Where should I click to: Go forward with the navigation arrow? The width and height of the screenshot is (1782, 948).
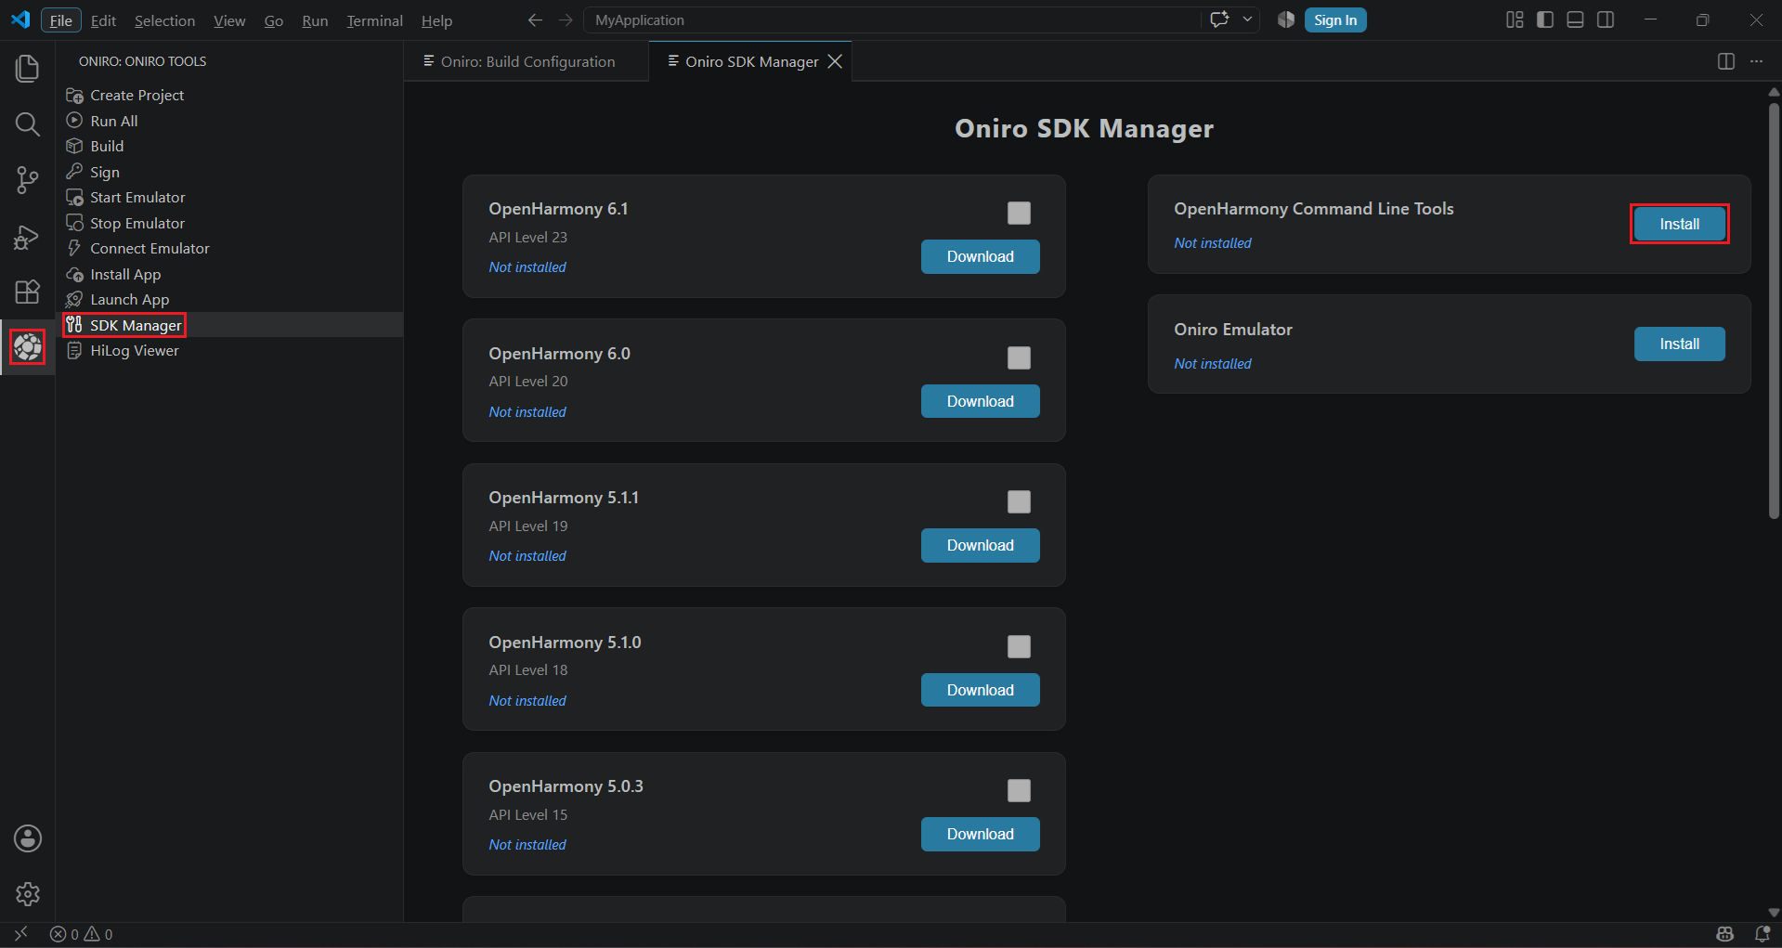(566, 19)
